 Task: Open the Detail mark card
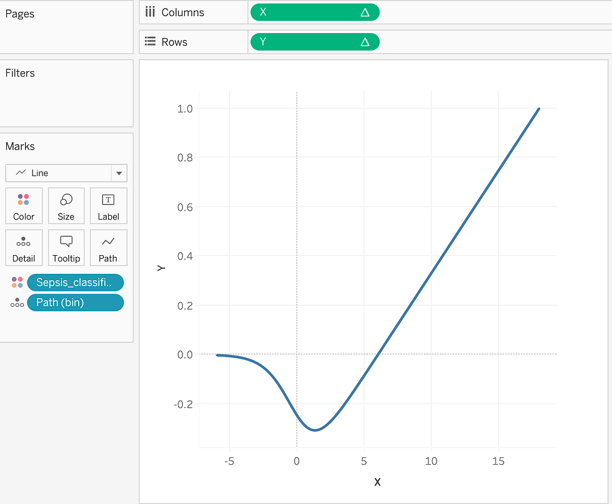pyautogui.click(x=24, y=248)
